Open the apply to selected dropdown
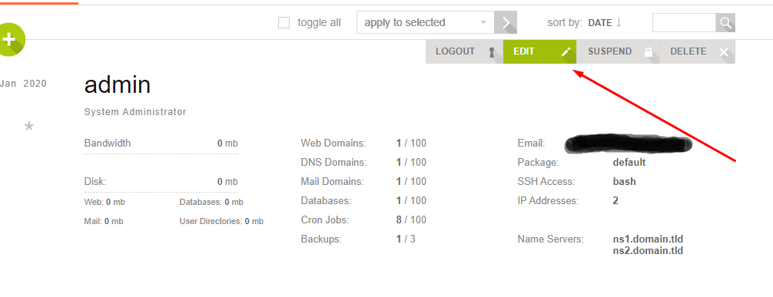 coord(426,23)
